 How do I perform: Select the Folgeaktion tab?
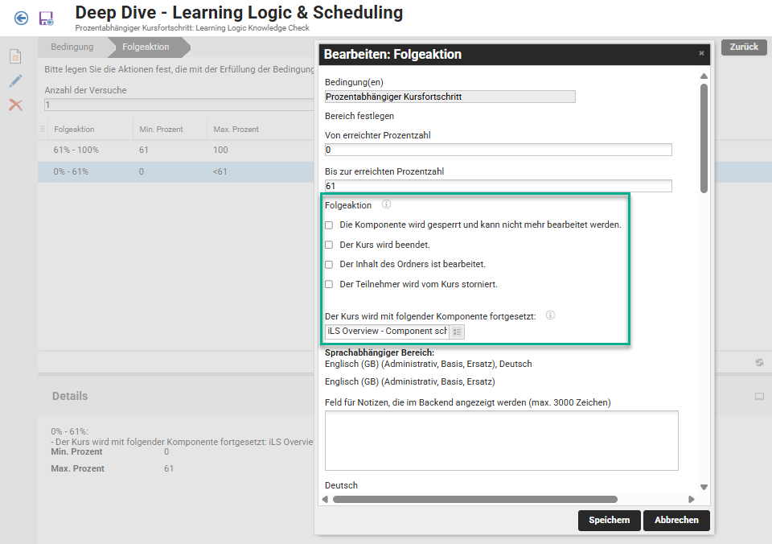pyautogui.click(x=146, y=47)
